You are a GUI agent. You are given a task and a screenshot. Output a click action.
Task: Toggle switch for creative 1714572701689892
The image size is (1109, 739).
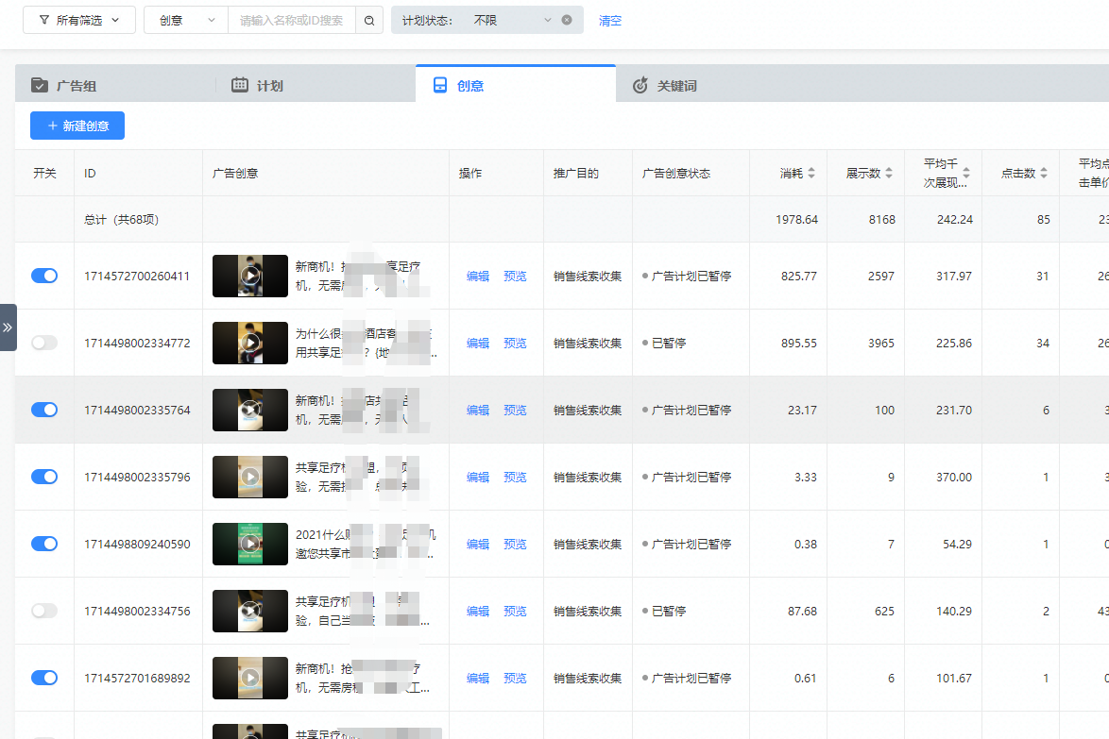43,678
